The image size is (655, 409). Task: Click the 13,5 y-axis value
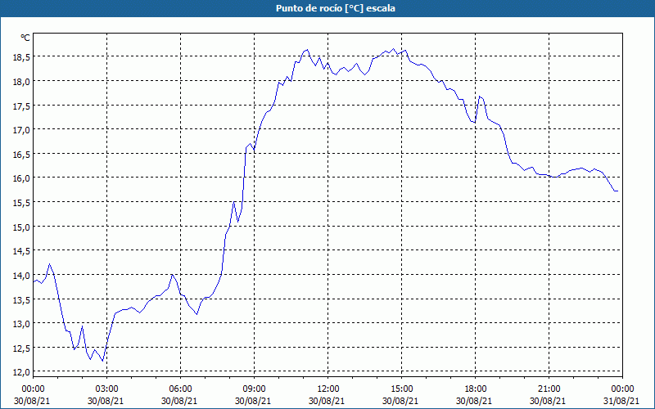point(21,299)
